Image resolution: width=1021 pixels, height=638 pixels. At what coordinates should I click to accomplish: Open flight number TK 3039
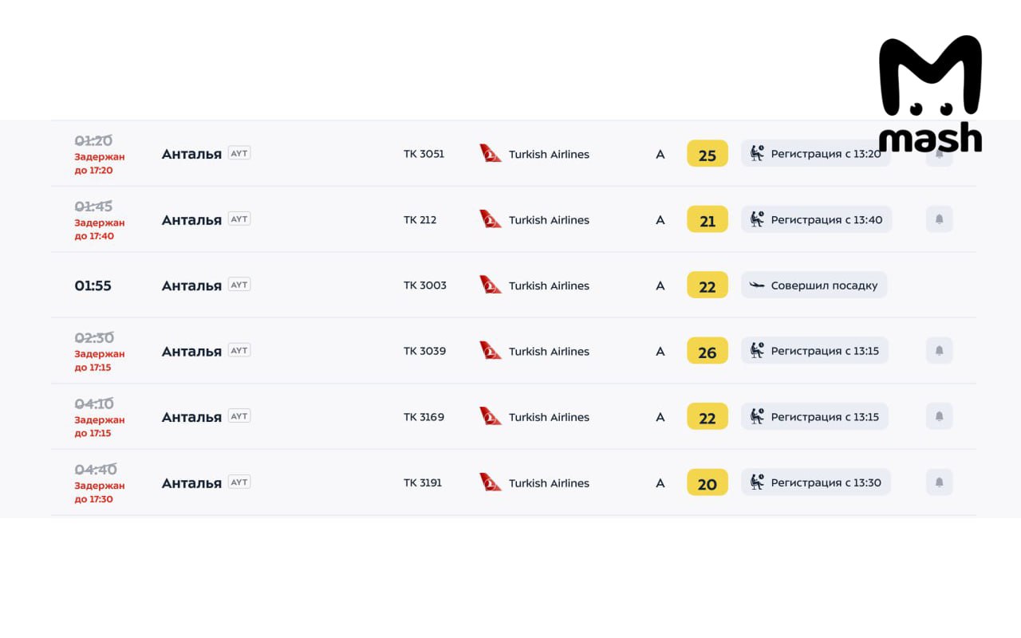(424, 351)
